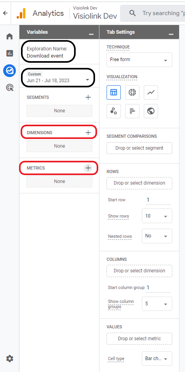Viewport: 185px width, 372px height.
Task: Collapse the Variables panel
Action: click(x=91, y=34)
